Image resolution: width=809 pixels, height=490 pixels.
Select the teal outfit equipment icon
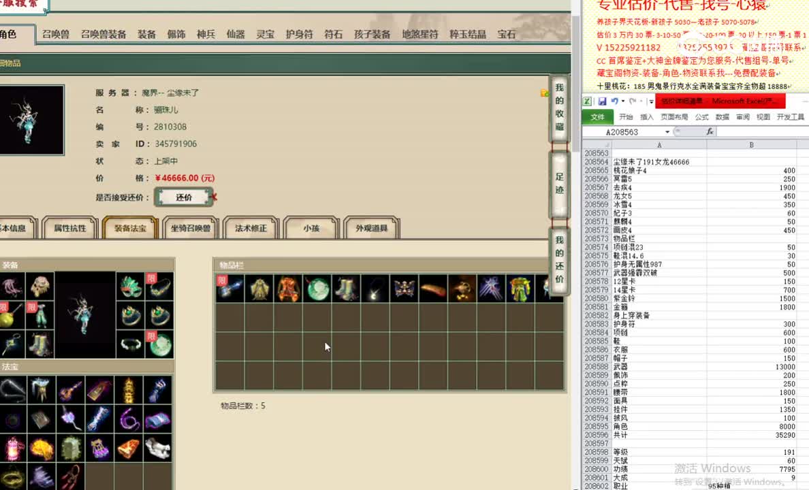pyautogui.click(x=39, y=315)
